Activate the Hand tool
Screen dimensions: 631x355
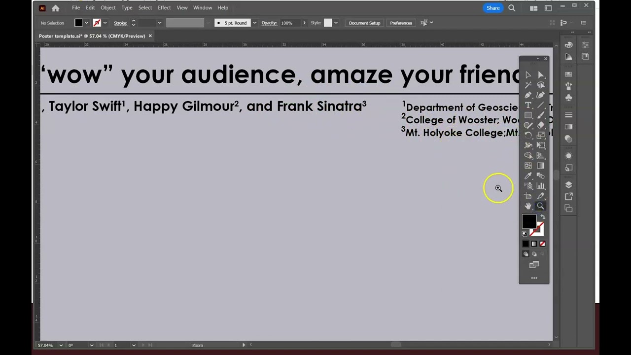(x=528, y=206)
